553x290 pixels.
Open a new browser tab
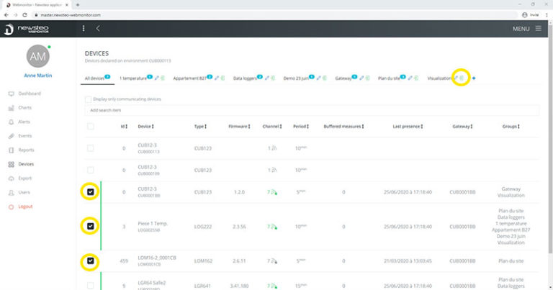(x=78, y=5)
